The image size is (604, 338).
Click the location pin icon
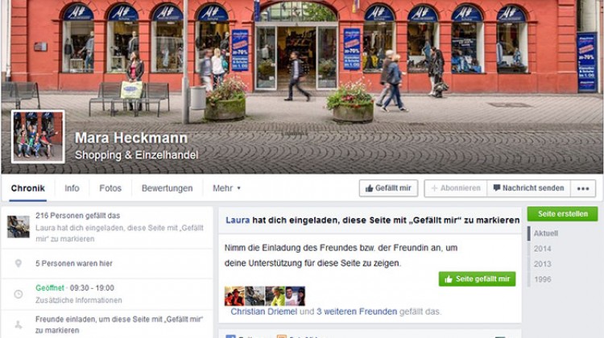[x=18, y=263]
